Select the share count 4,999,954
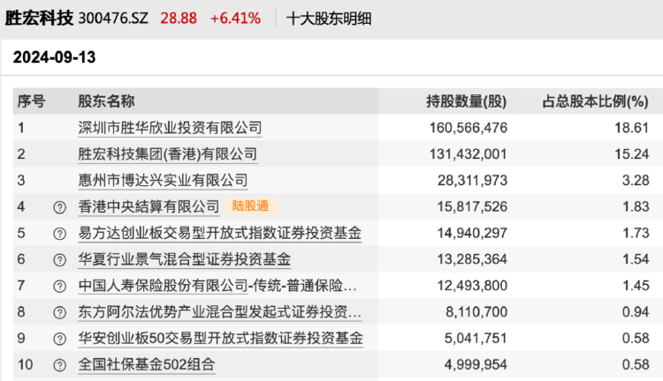Screen dimensions: 663x381 point(476,365)
